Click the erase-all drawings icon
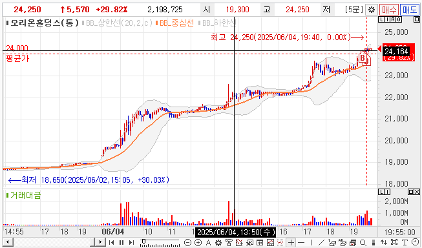Screen dimensions: 422x248 point(343,242)
